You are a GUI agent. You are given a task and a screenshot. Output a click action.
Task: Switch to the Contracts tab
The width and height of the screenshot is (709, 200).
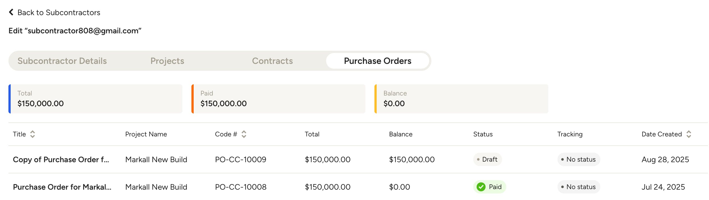click(272, 61)
